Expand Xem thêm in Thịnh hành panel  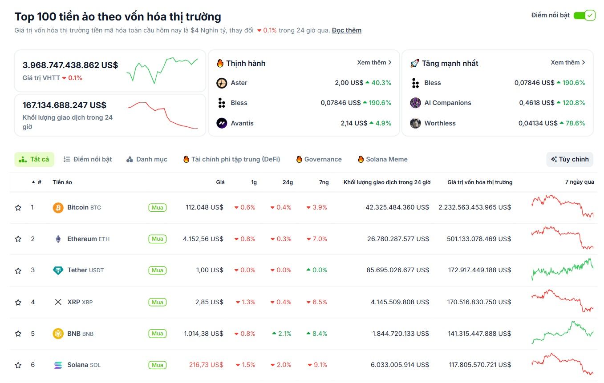pos(374,62)
